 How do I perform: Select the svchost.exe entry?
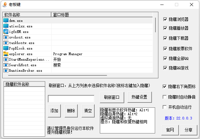(20, 38)
